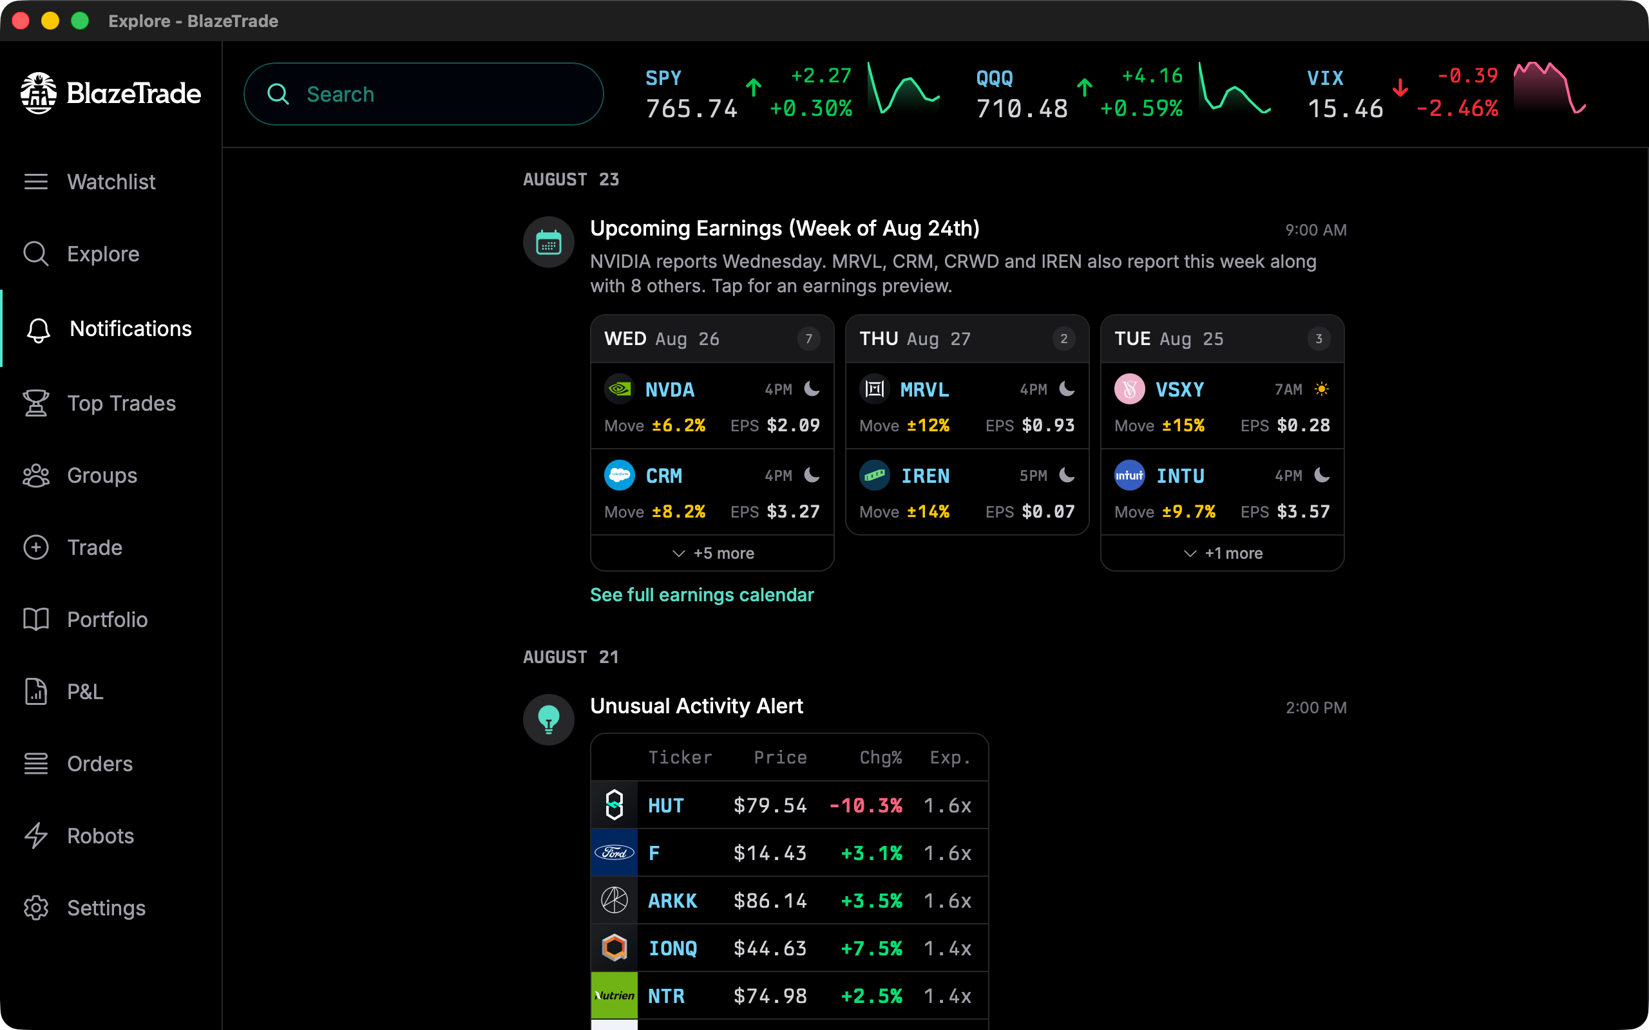The width and height of the screenshot is (1649, 1030).
Task: Click the Chg% column header
Action: click(x=881, y=758)
